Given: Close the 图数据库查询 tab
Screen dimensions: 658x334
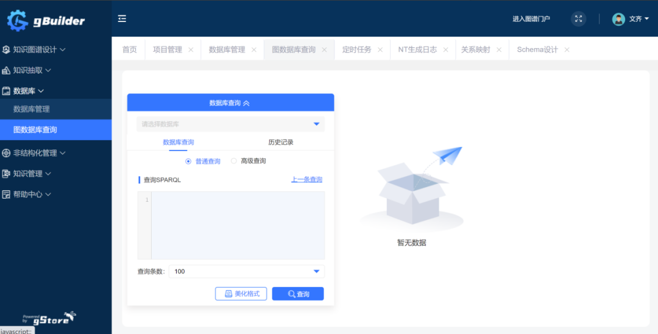Looking at the screenshot, I should point(324,49).
